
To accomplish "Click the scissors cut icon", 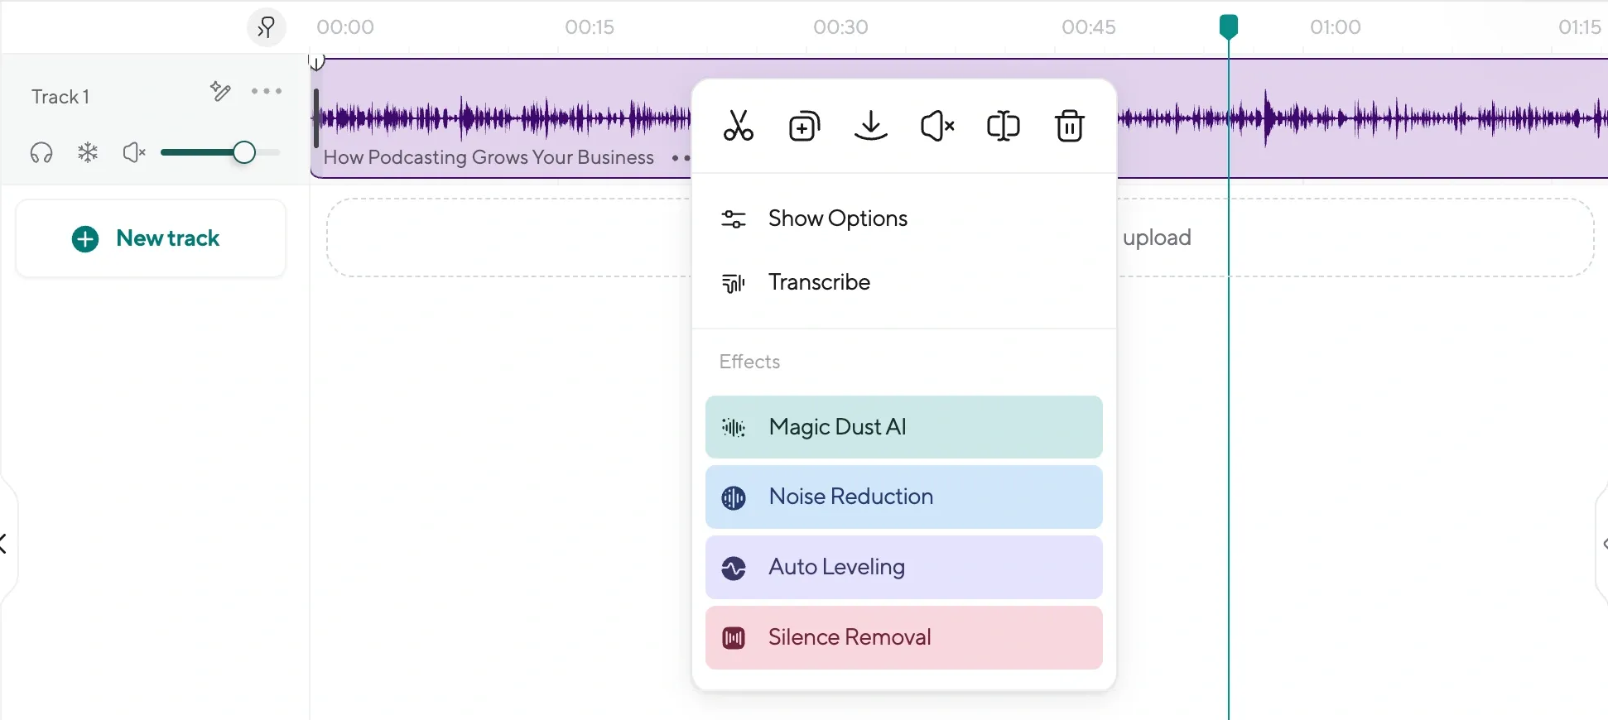I will tap(738, 127).
